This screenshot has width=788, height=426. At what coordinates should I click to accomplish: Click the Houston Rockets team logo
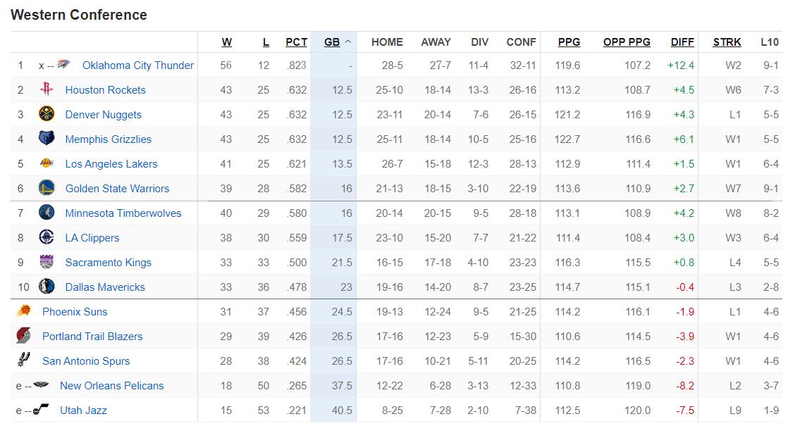coord(47,89)
